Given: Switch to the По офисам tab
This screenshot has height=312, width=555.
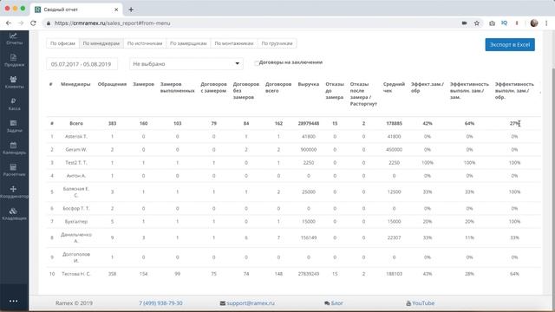Looking at the screenshot, I should [x=62, y=43].
